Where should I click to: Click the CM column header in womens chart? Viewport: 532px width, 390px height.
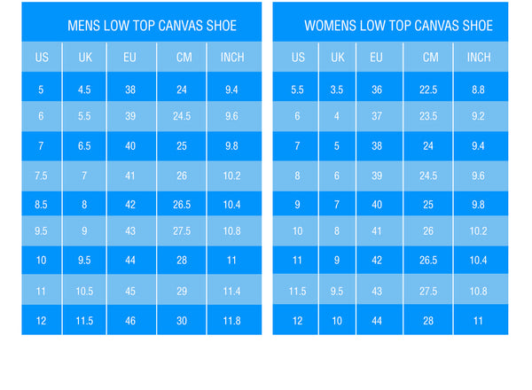point(430,58)
